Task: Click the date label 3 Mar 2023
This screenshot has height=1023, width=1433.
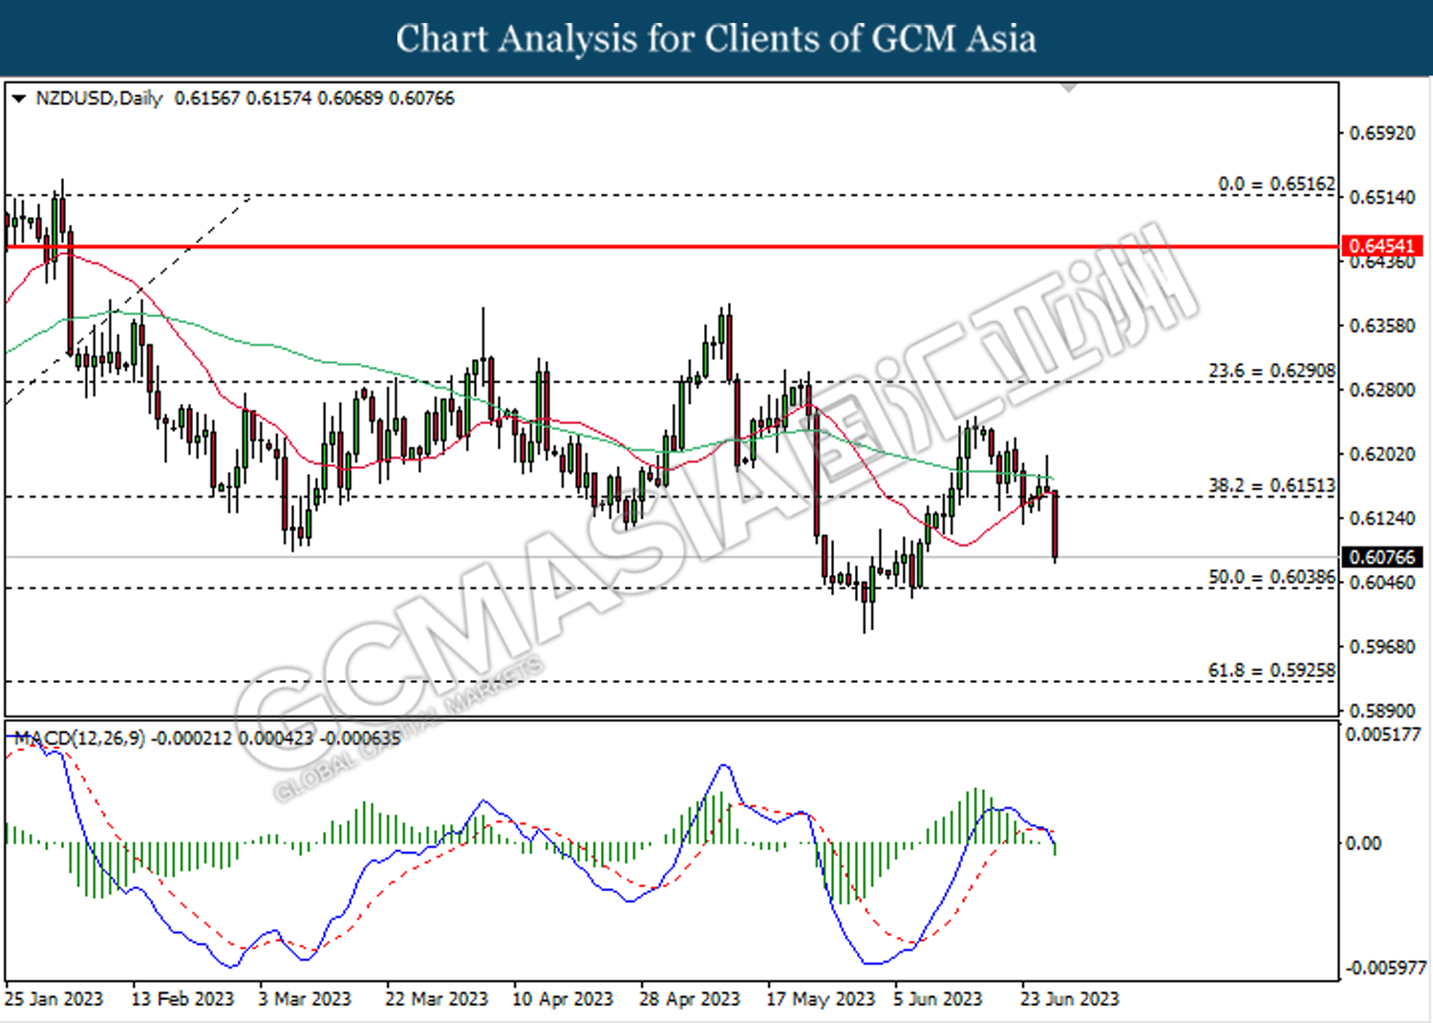Action: click(305, 999)
